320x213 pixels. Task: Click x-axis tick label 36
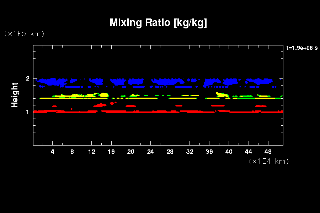point(209,152)
